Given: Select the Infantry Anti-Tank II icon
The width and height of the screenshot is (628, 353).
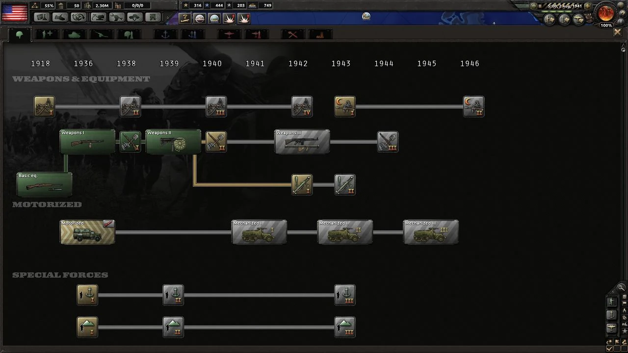Looking at the screenshot, I should (345, 185).
